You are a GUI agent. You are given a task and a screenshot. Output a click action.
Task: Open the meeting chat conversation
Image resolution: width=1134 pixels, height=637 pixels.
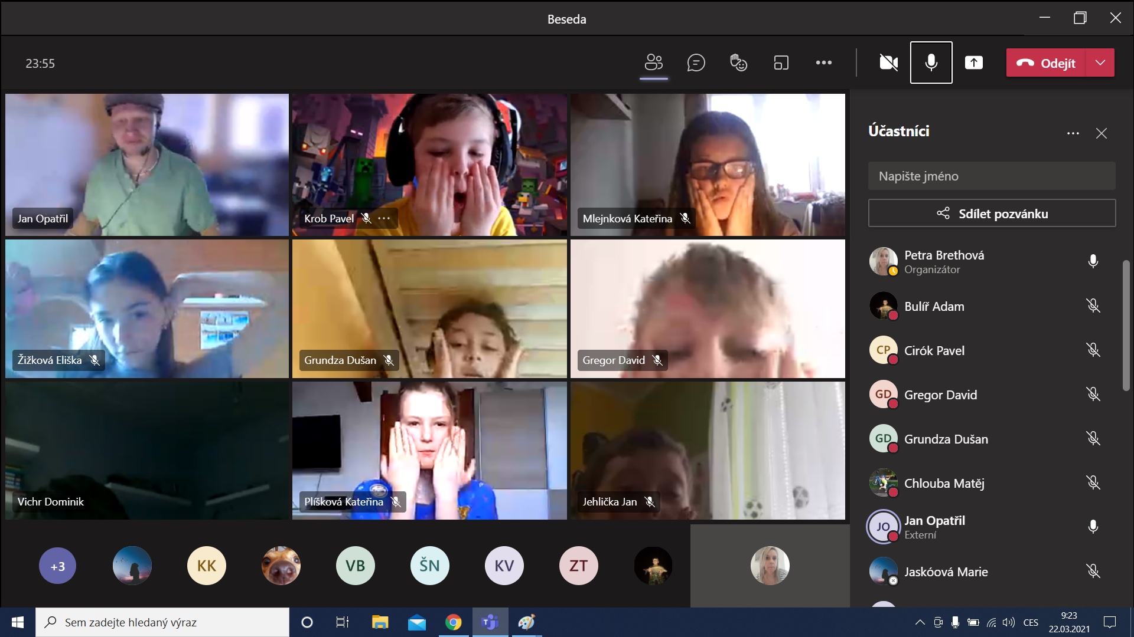696,63
